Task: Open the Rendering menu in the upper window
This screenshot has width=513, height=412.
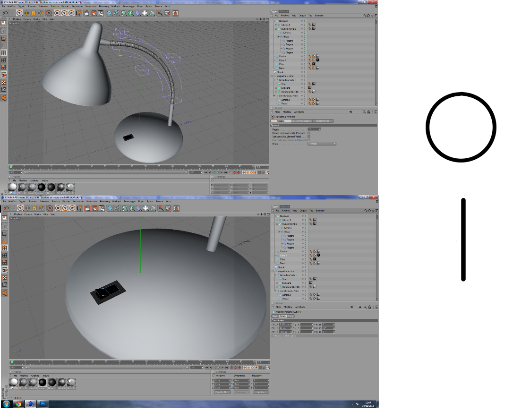Action: [x=104, y=6]
